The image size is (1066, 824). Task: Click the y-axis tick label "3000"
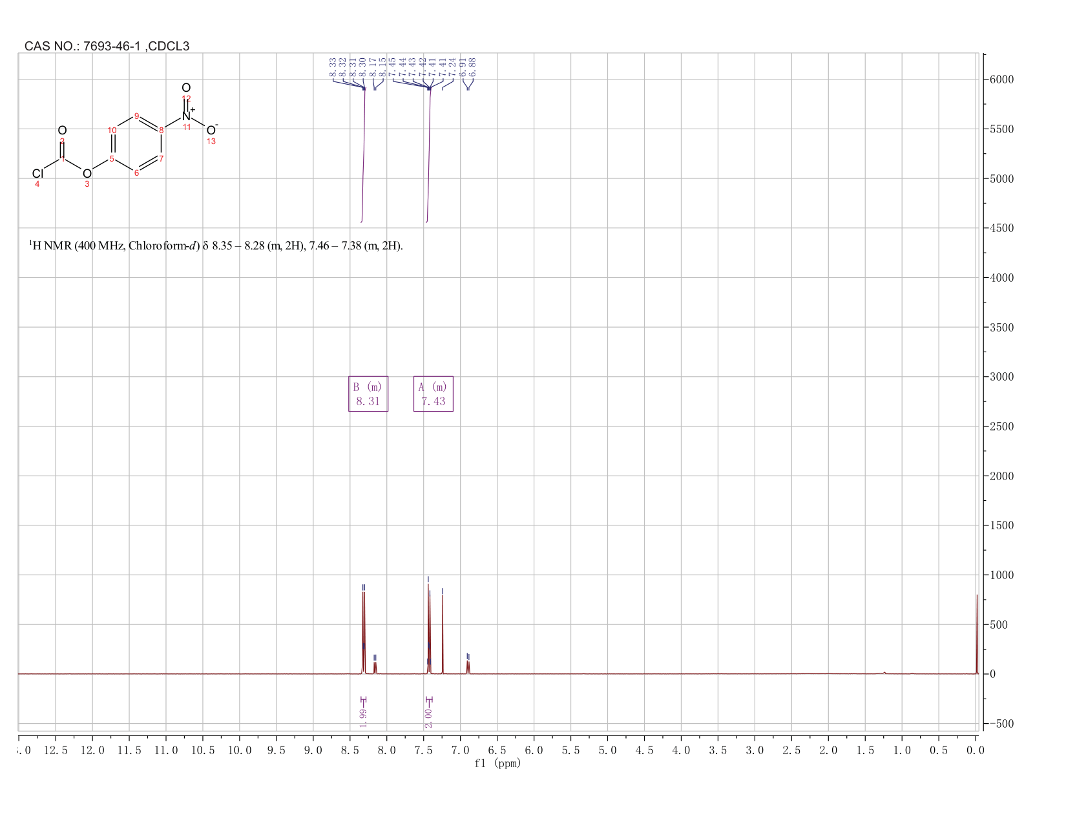(x=1001, y=377)
